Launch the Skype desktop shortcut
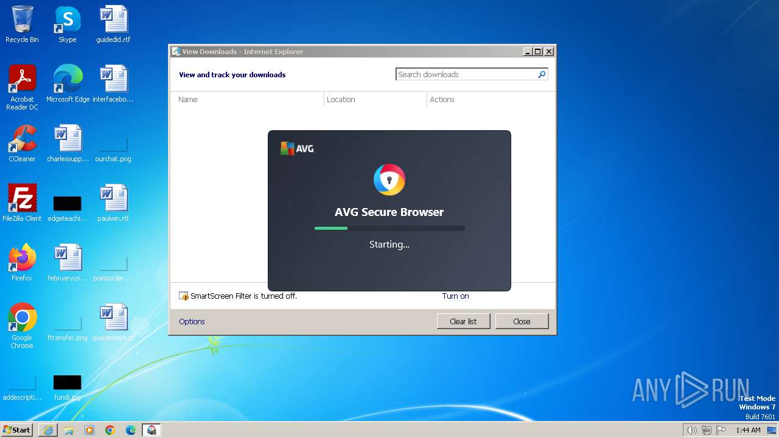 pyautogui.click(x=68, y=24)
